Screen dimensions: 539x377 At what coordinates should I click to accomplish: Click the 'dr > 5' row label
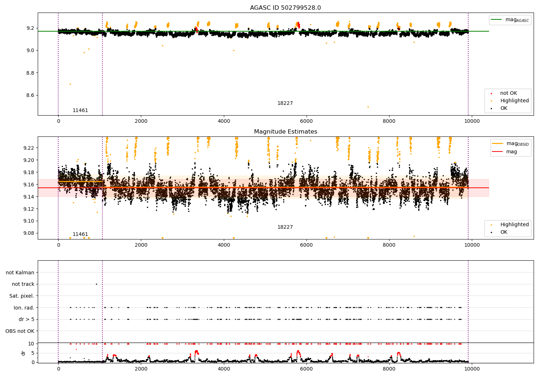tap(27, 320)
